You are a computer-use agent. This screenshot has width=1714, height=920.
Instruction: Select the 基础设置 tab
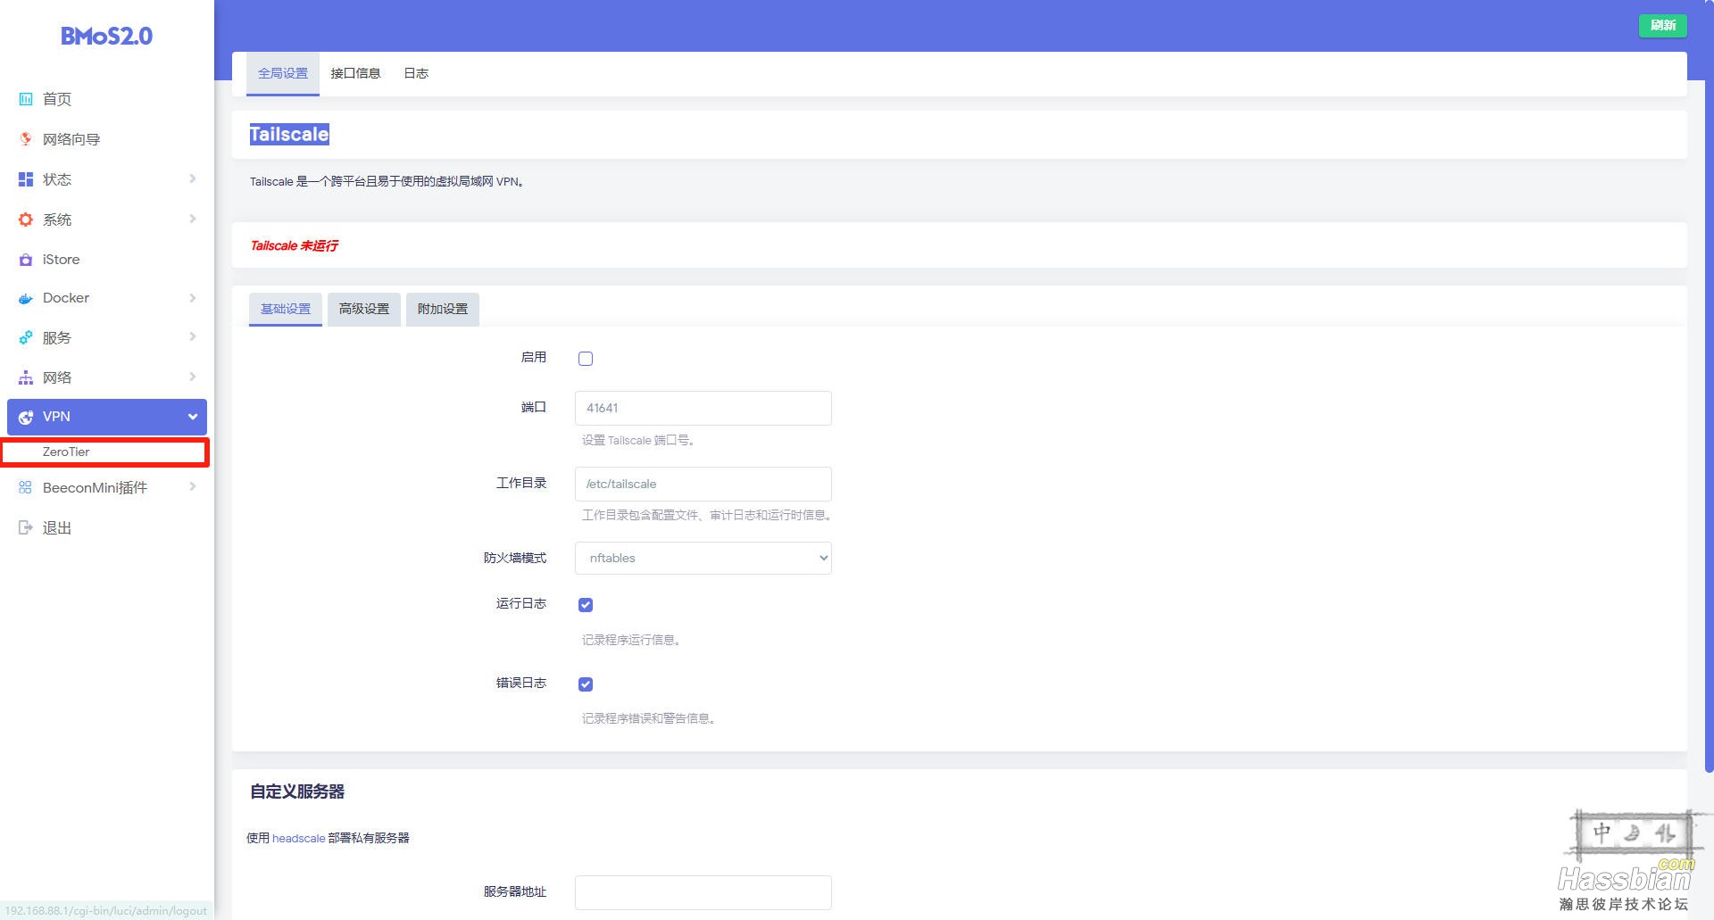coord(286,309)
